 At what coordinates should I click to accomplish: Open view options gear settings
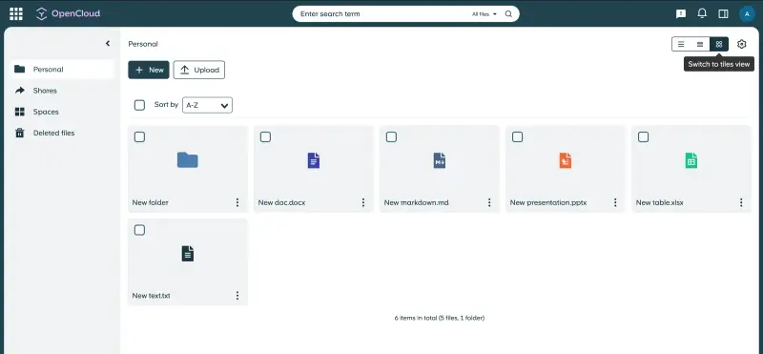(x=742, y=44)
